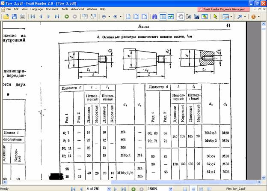This screenshot has height=191, width=267.
Task: Open the Document menu
Action: click(x=52, y=9)
